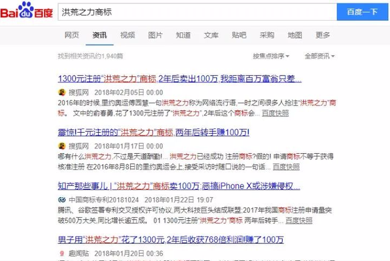Viewport: 390px width, 261px height.
Task: Click the date 2018年01月20日 00:36
Action: 129,253
